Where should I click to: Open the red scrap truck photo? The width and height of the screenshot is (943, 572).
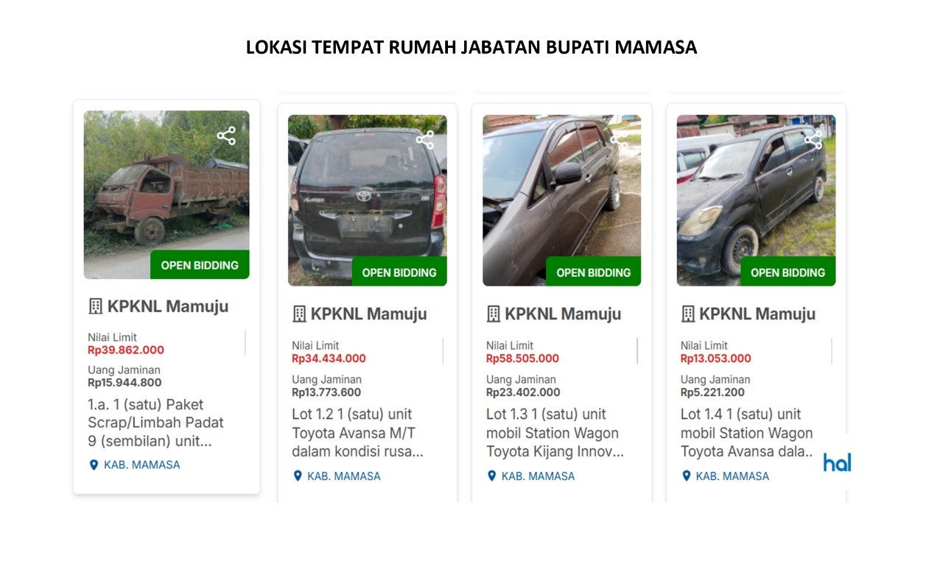[x=166, y=194]
